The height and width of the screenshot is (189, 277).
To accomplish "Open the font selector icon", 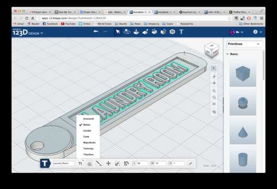I will [x=80, y=164].
